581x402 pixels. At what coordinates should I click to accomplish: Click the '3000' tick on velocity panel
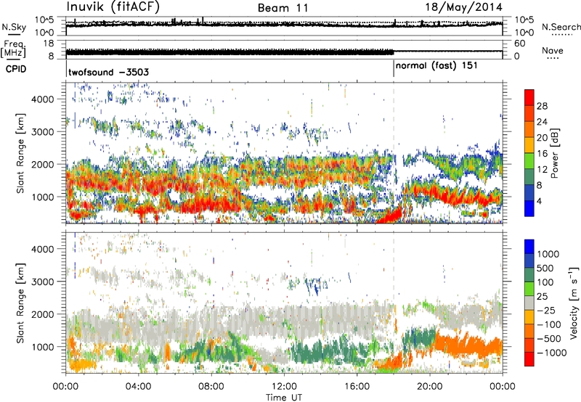tap(42, 282)
